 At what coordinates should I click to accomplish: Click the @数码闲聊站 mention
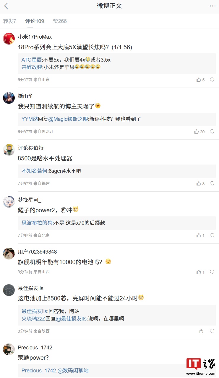pos(73,371)
